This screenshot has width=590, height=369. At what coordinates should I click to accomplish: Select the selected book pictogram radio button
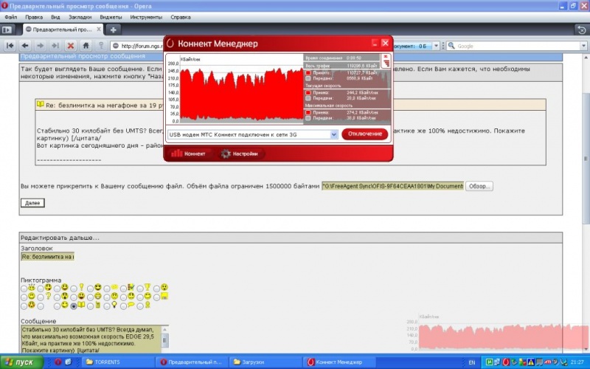(x=73, y=305)
